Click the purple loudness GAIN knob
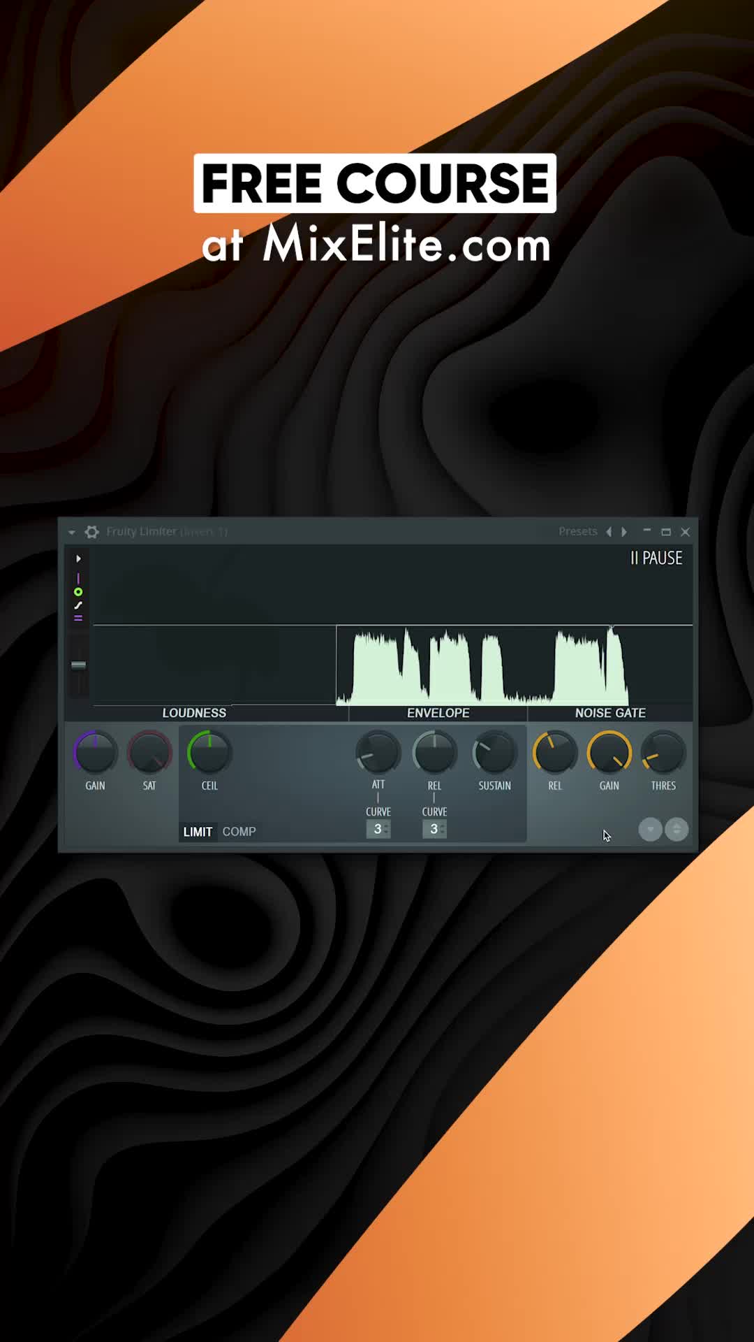The width and height of the screenshot is (754, 1342). point(96,753)
